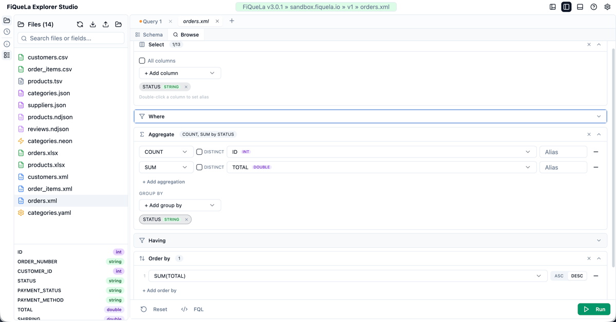Image resolution: width=616 pixels, height=322 pixels.
Task: Switch to the Schema tab
Action: [x=149, y=35]
